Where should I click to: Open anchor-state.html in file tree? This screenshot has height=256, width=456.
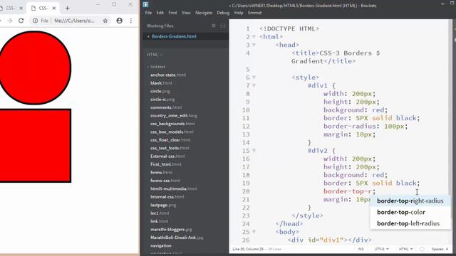tap(168, 75)
